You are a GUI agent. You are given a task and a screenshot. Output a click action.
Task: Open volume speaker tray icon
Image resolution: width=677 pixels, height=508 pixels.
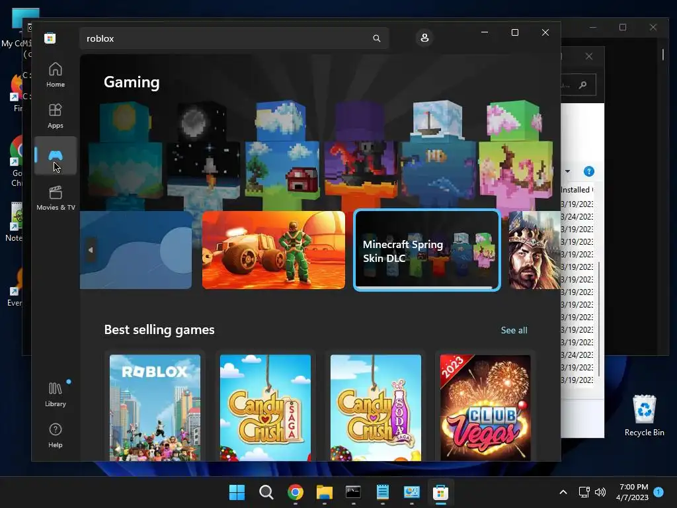pyautogui.click(x=600, y=492)
